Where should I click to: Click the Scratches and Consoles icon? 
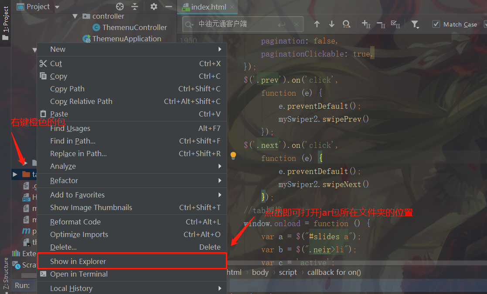click(16, 265)
